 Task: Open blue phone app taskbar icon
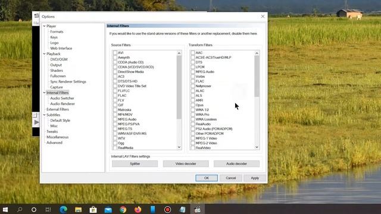(152, 210)
